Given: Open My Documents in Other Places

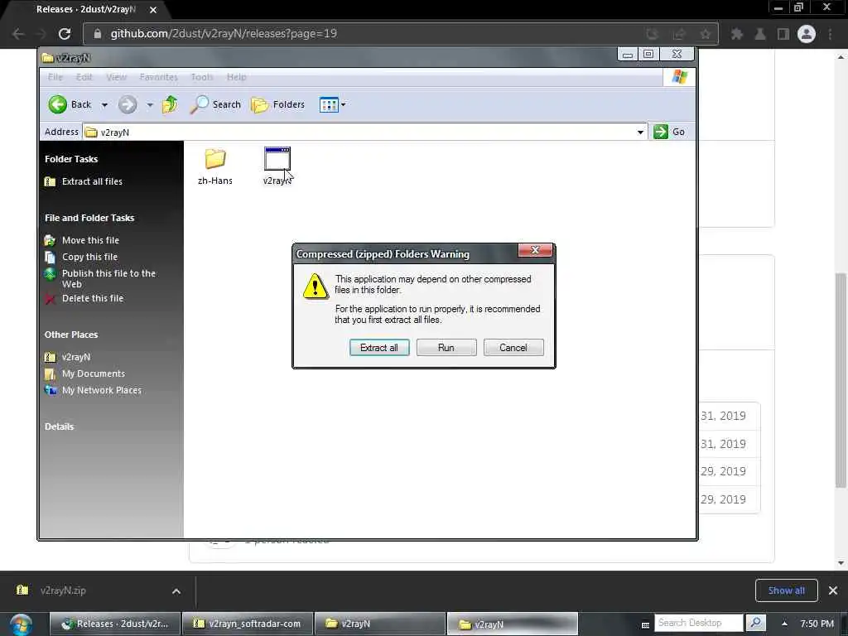Looking at the screenshot, I should pyautogui.click(x=93, y=373).
